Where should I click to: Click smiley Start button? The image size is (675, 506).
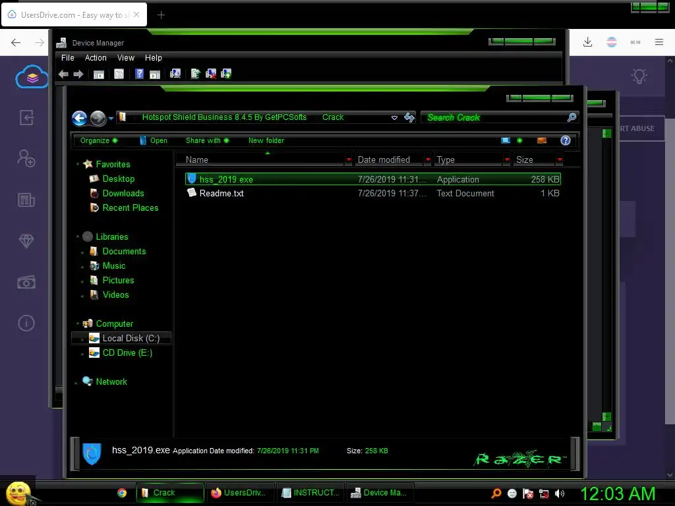coord(19,493)
